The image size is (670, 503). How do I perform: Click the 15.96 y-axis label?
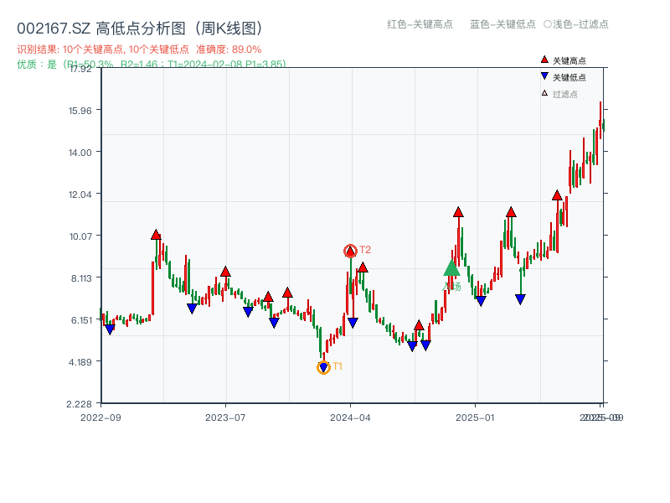[x=80, y=111]
